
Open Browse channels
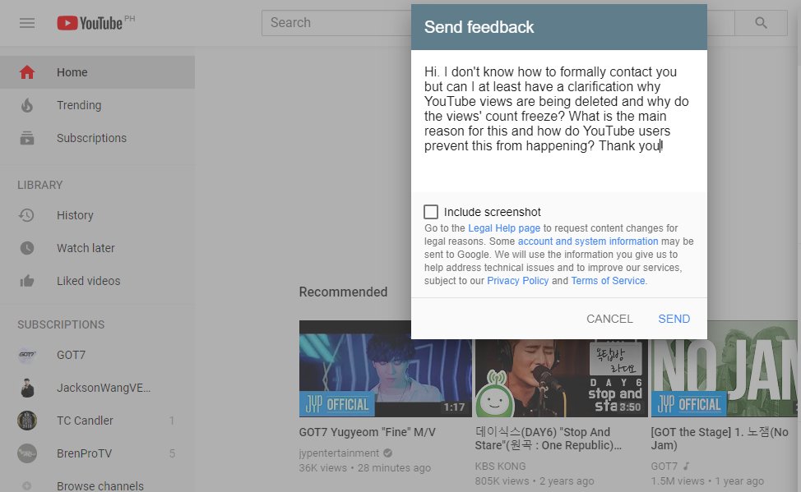coord(97,485)
